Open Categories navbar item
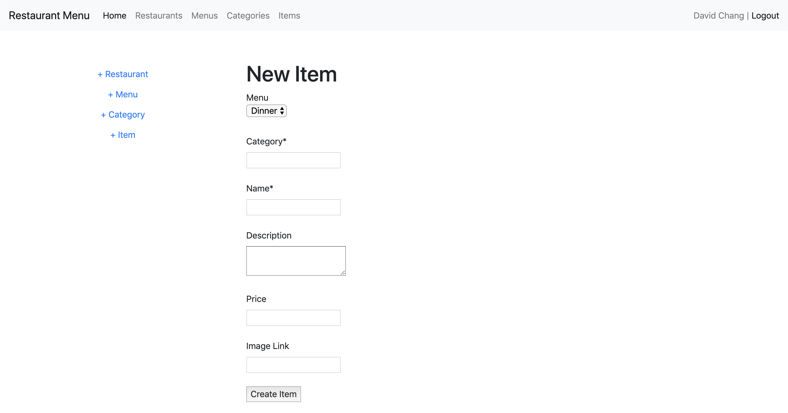Image resolution: width=788 pixels, height=413 pixels. (x=248, y=16)
